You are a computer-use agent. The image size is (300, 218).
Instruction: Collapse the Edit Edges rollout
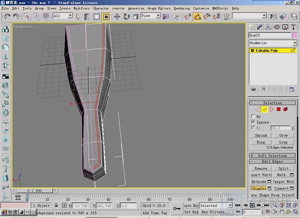(273, 161)
